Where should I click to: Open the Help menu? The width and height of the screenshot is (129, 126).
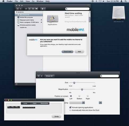pyautogui.click(x=47, y=1)
